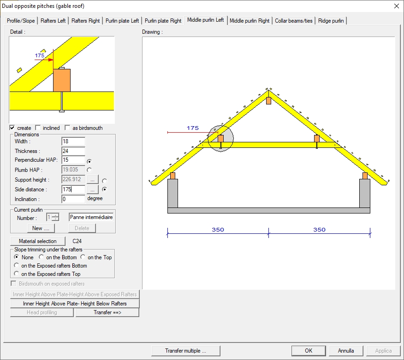
Task: Toggle the create checkbox
Action: click(12, 128)
